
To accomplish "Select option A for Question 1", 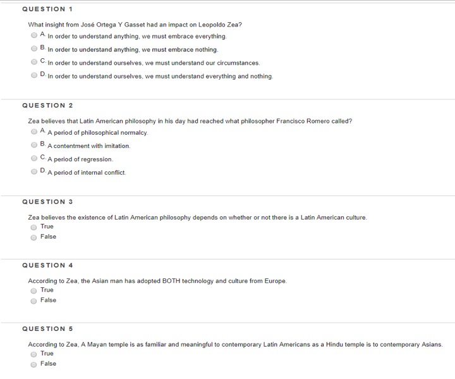I will (x=34, y=35).
